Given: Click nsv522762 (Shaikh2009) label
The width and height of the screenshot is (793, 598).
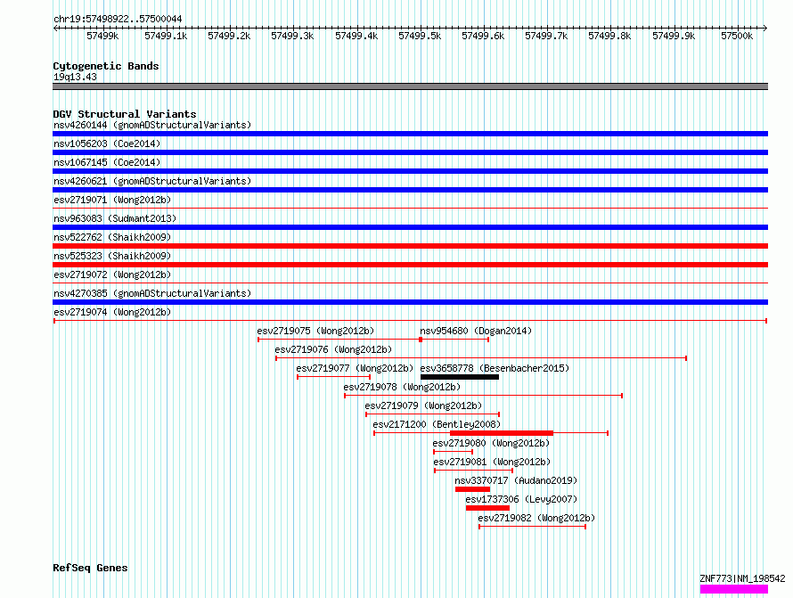Looking at the screenshot, I should 112,237.
